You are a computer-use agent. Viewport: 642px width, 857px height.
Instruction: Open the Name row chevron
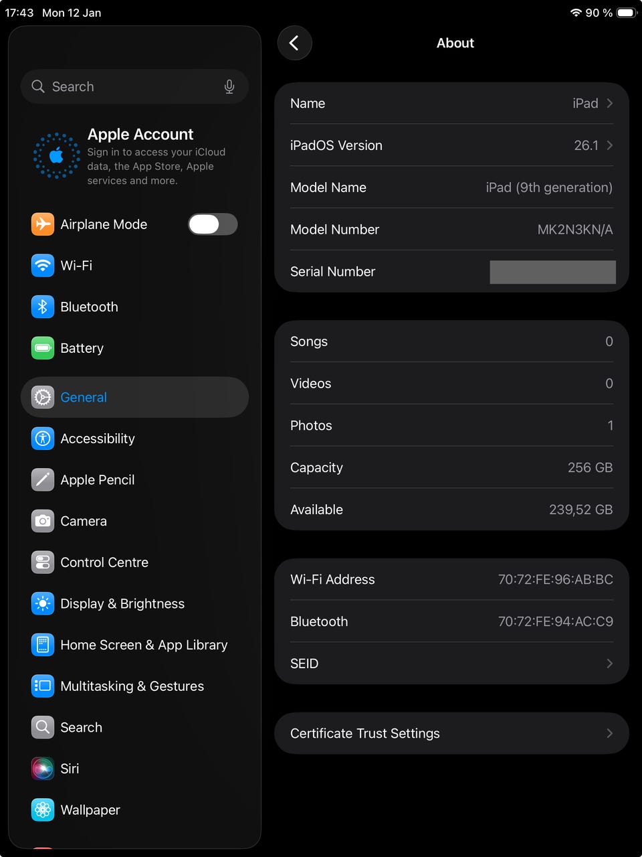pos(609,103)
